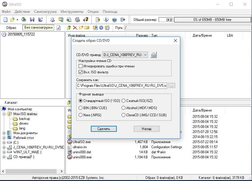Click the folder icon right of the gear
Viewport: 252px width, 181px height.
[x=107, y=28]
